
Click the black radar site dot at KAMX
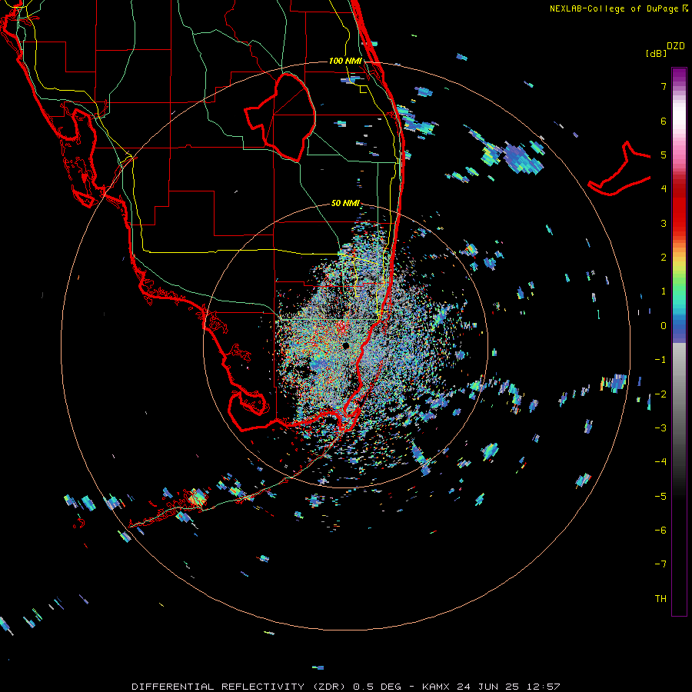(345, 345)
